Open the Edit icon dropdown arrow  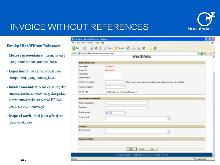[147, 48]
